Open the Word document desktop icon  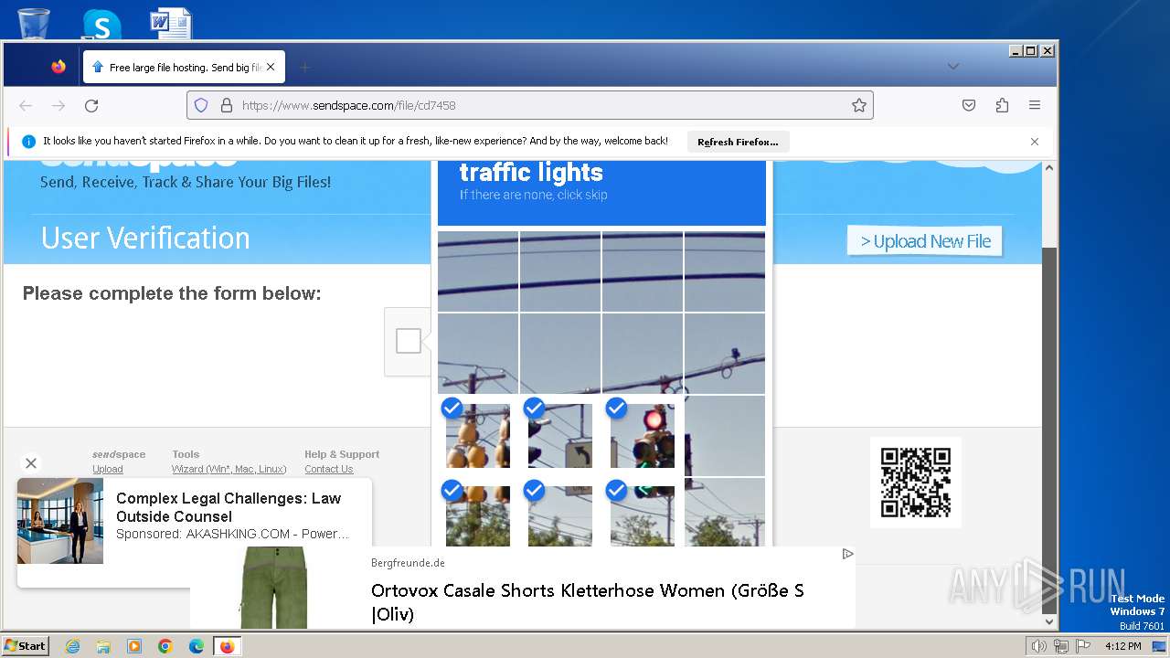(170, 23)
